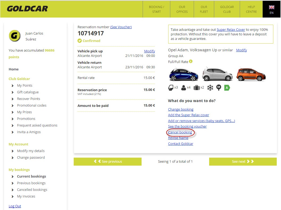Open Invita a Amigos
Screen dimensions: 281x210
(x=29, y=132)
